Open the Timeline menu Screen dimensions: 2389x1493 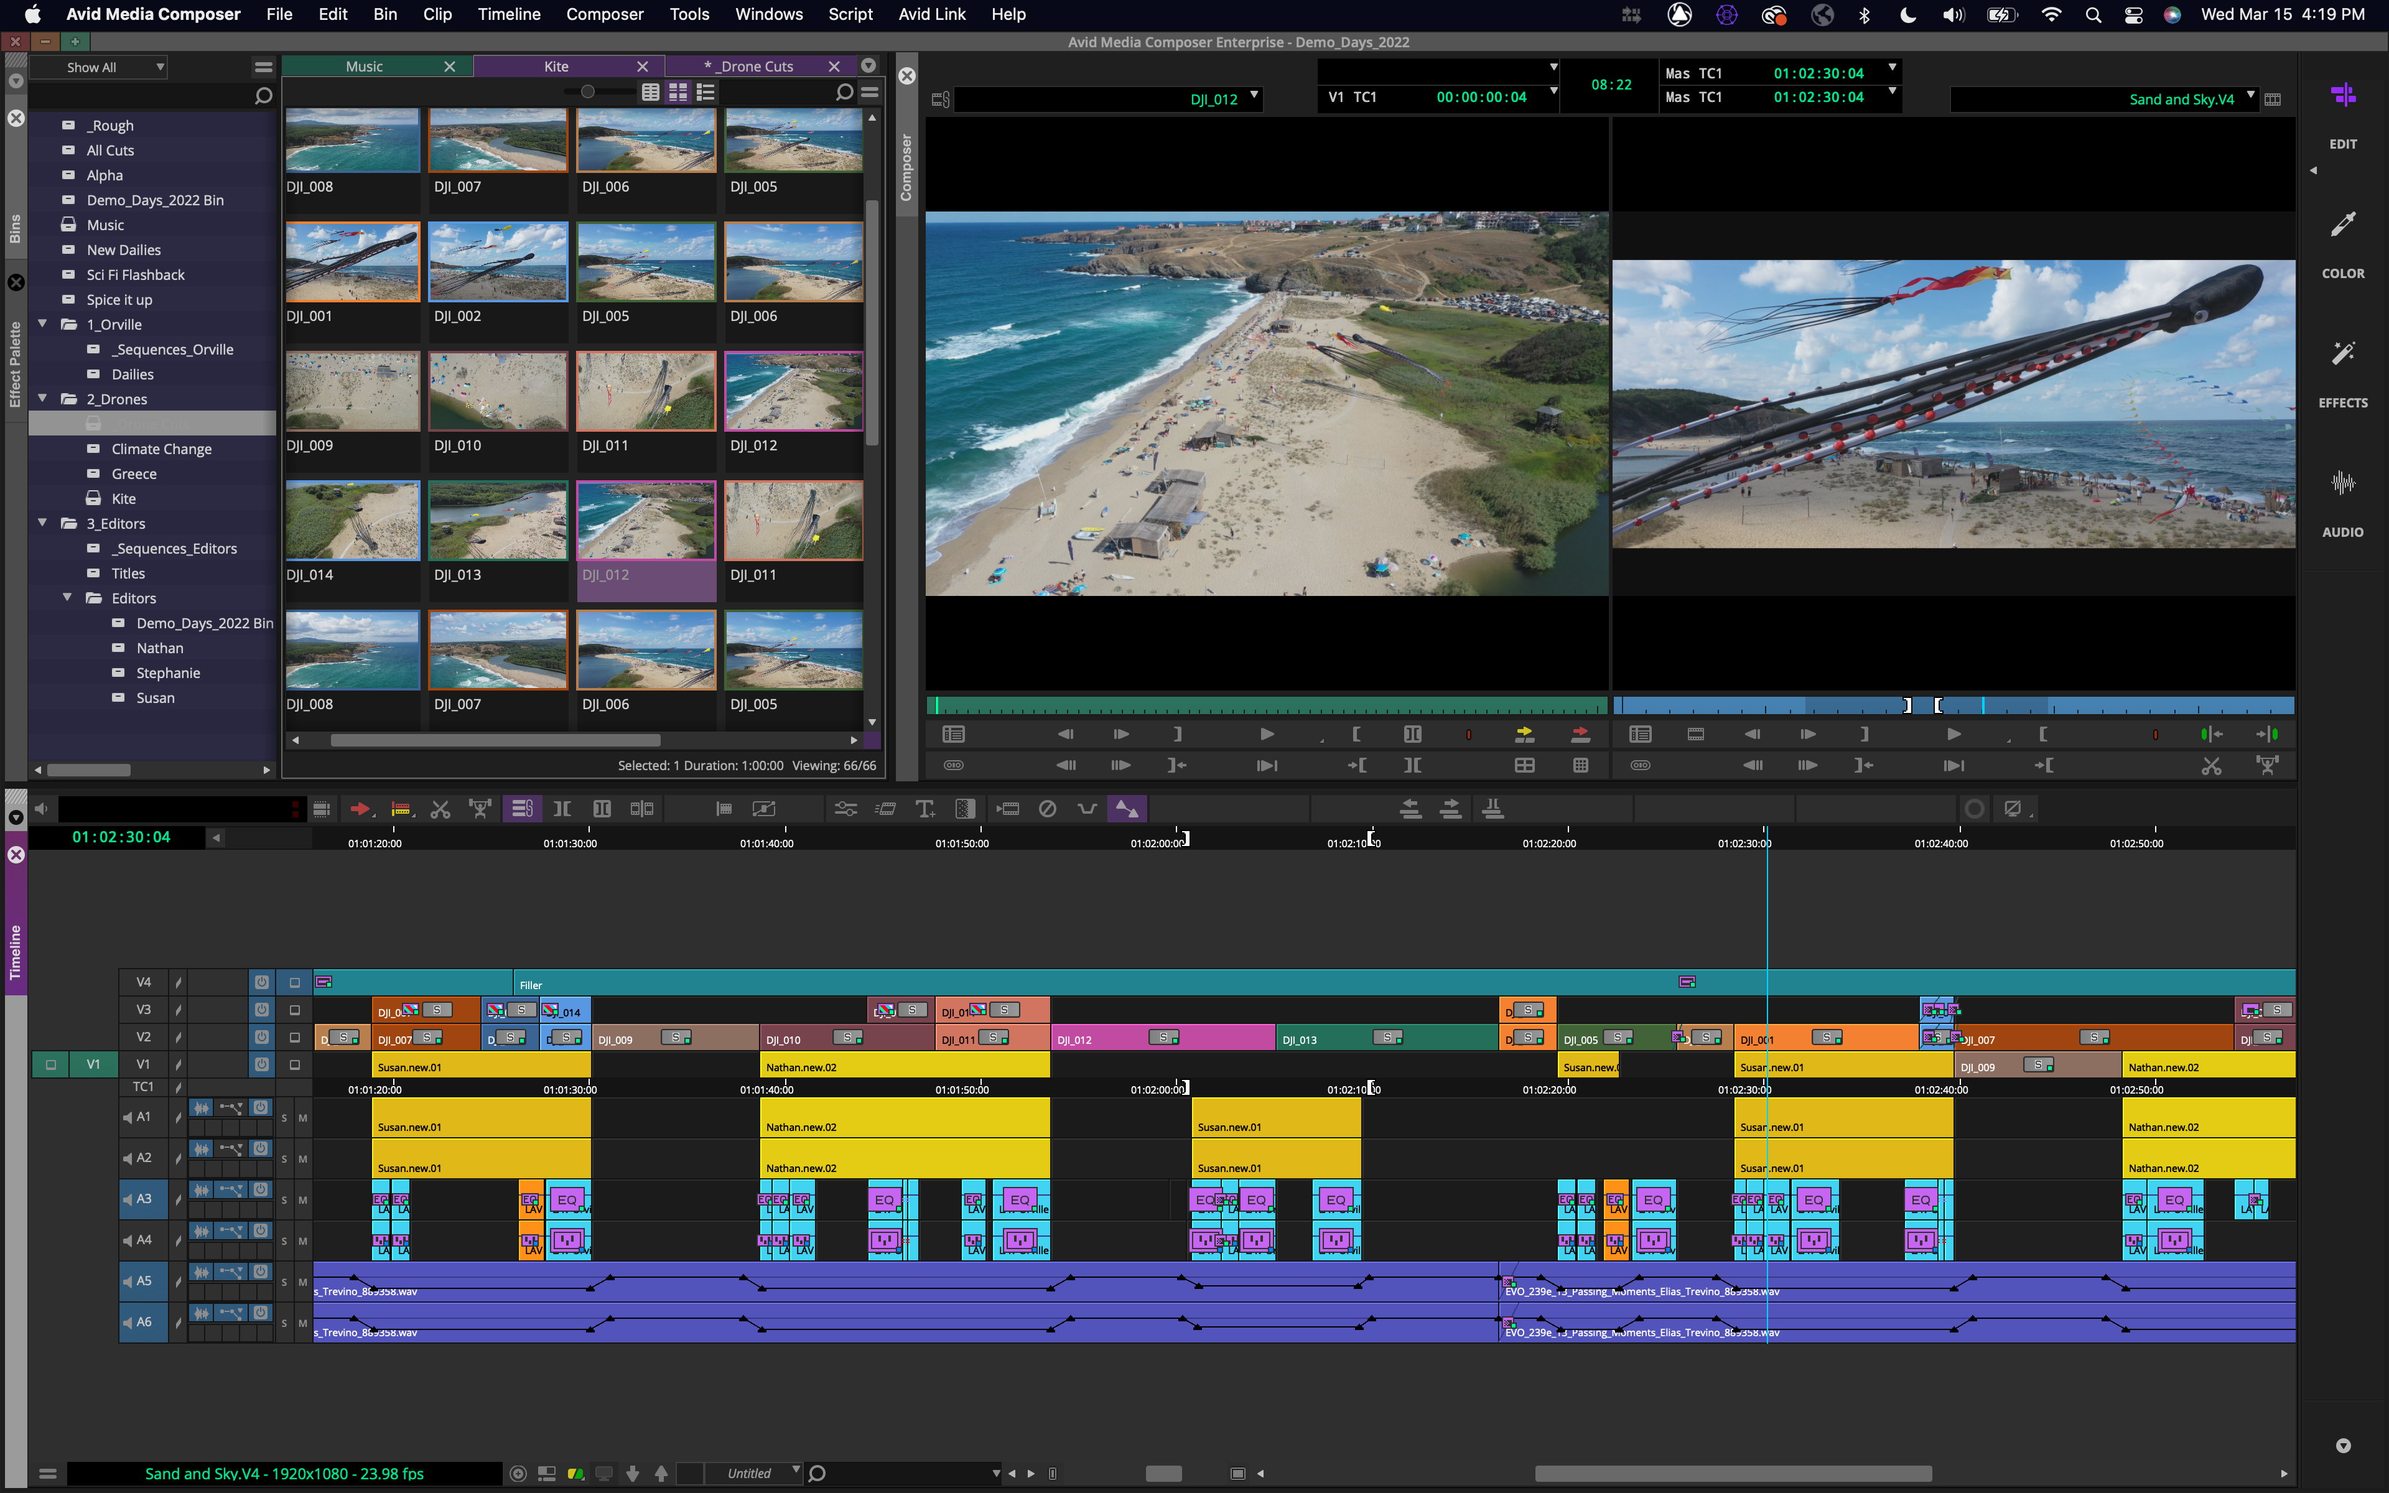pyautogui.click(x=508, y=15)
